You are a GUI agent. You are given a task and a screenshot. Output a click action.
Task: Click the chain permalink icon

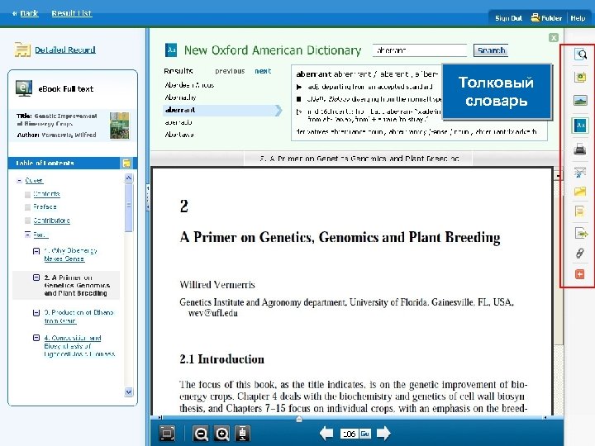tap(580, 253)
